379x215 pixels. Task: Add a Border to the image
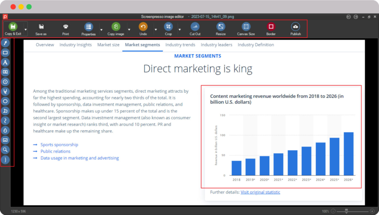click(x=271, y=27)
